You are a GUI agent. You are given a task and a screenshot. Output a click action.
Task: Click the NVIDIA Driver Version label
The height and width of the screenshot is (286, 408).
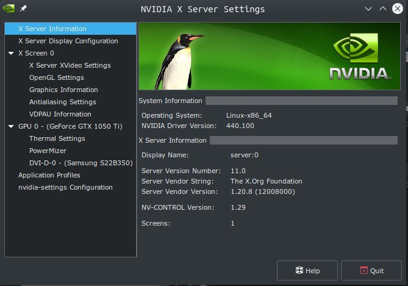[179, 126]
